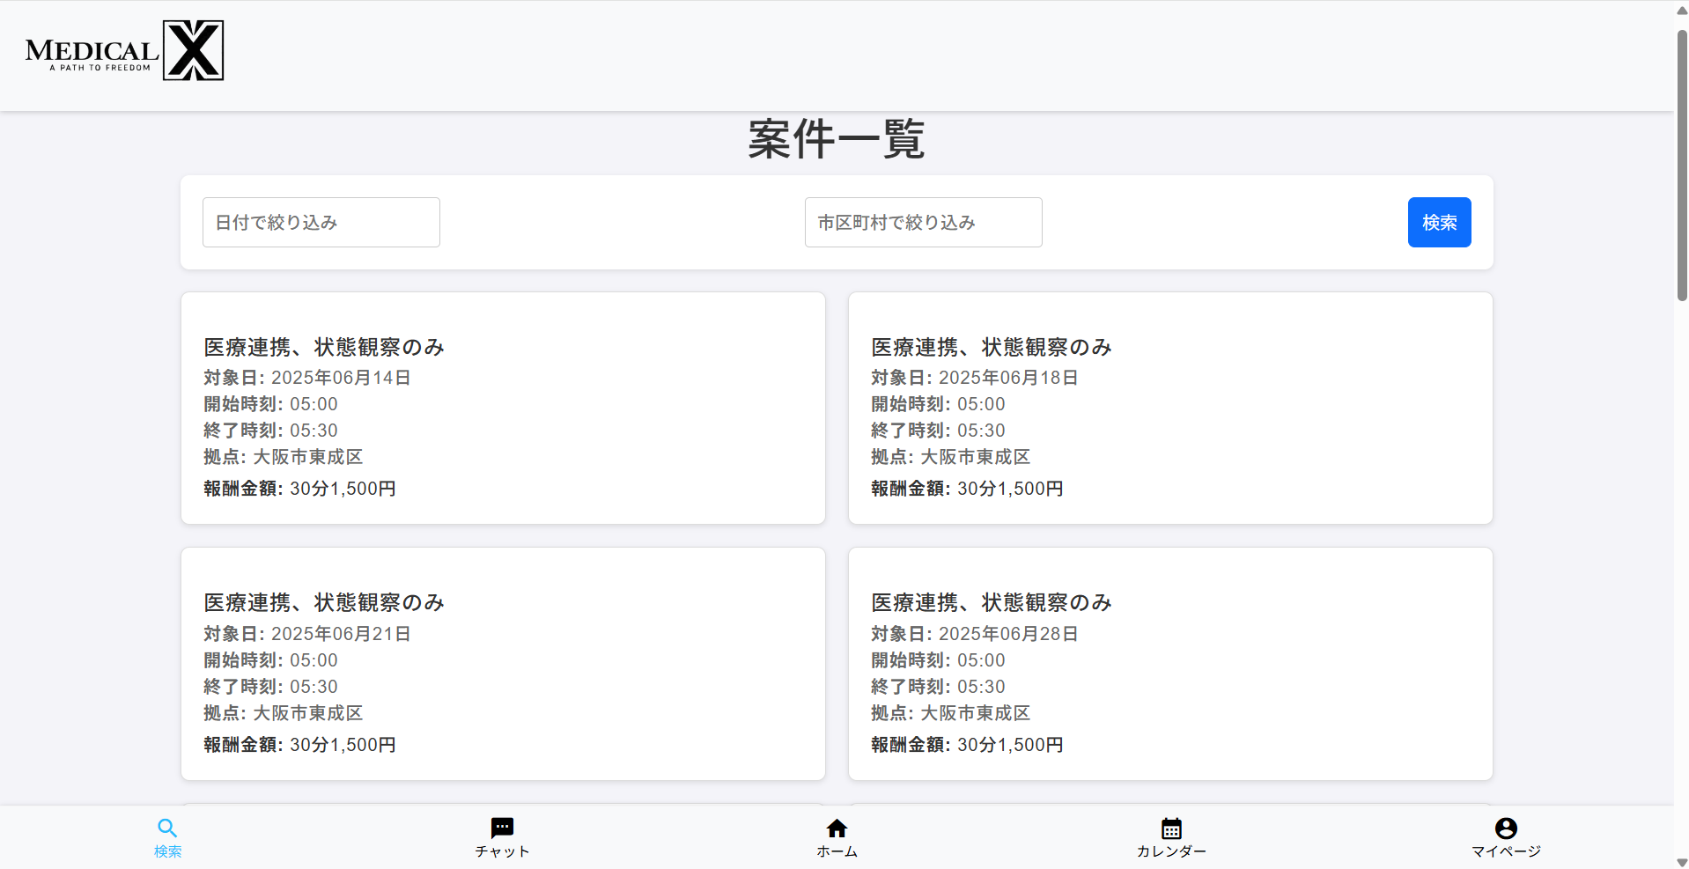Select the チャット tab label
This screenshot has height=869, width=1689.
(502, 851)
